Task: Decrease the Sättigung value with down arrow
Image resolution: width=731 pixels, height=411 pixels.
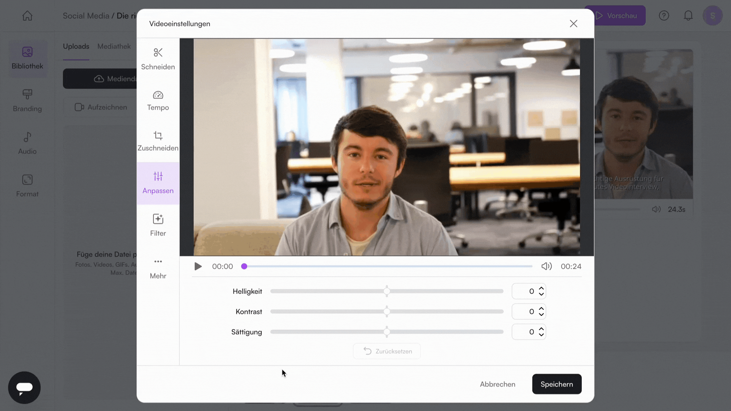Action: (x=541, y=335)
